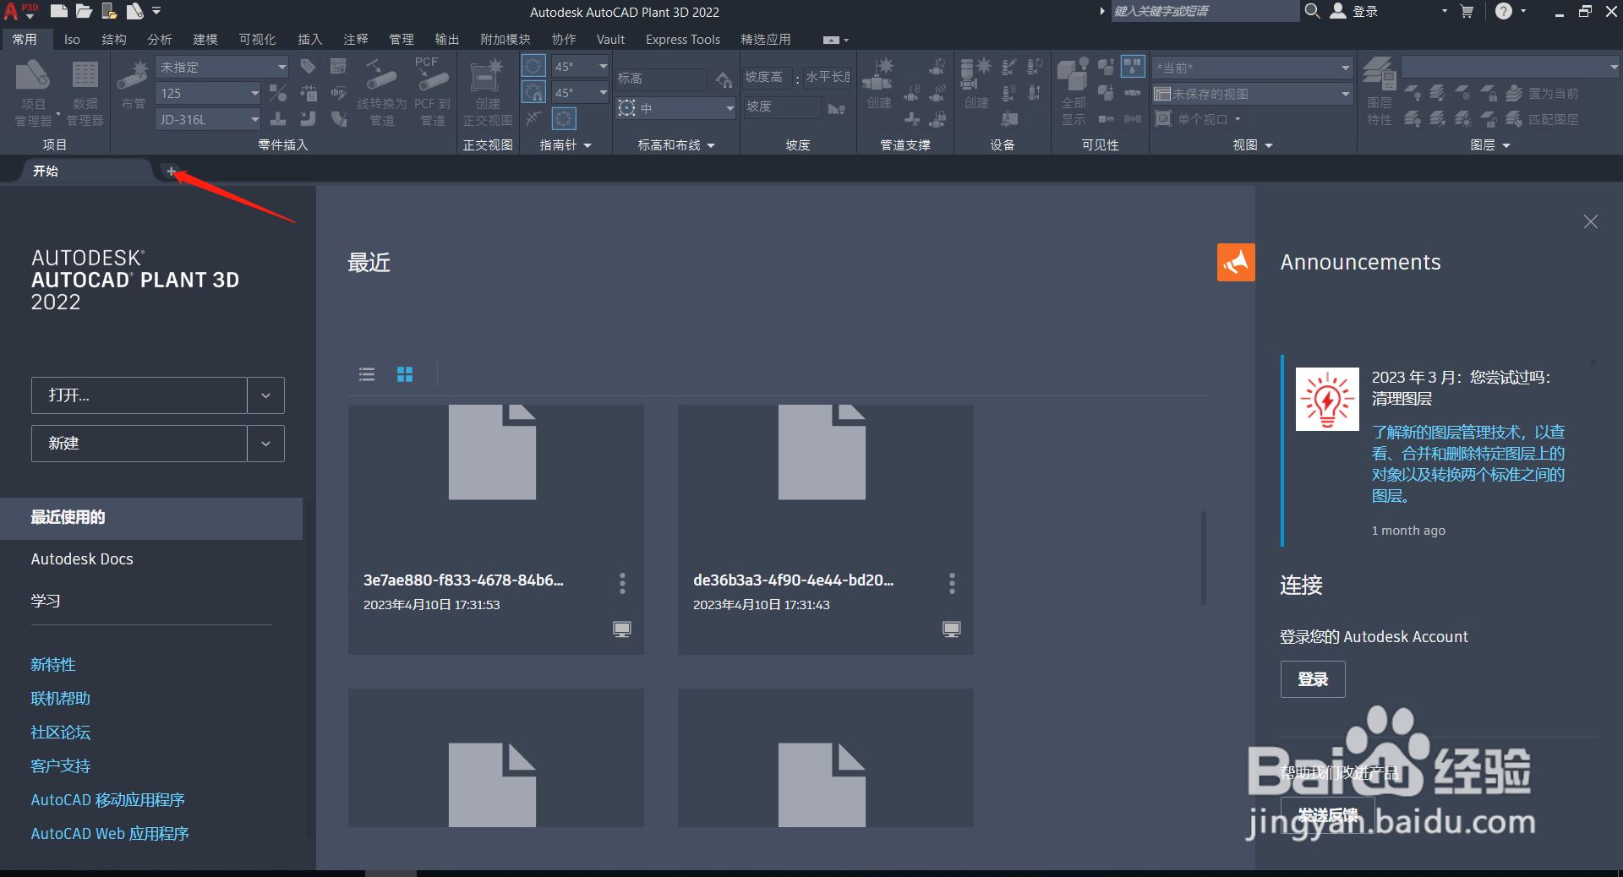The height and width of the screenshot is (877, 1623).
Task: Open the 联机帮助 link
Action: tap(61, 699)
